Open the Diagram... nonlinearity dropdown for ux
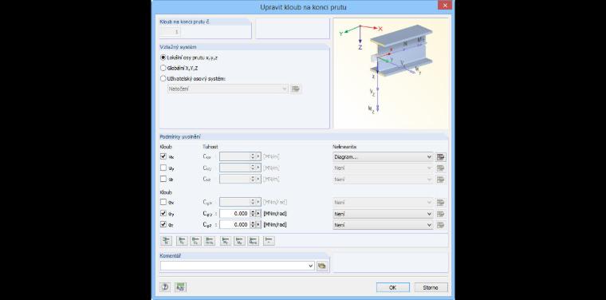 [383, 157]
